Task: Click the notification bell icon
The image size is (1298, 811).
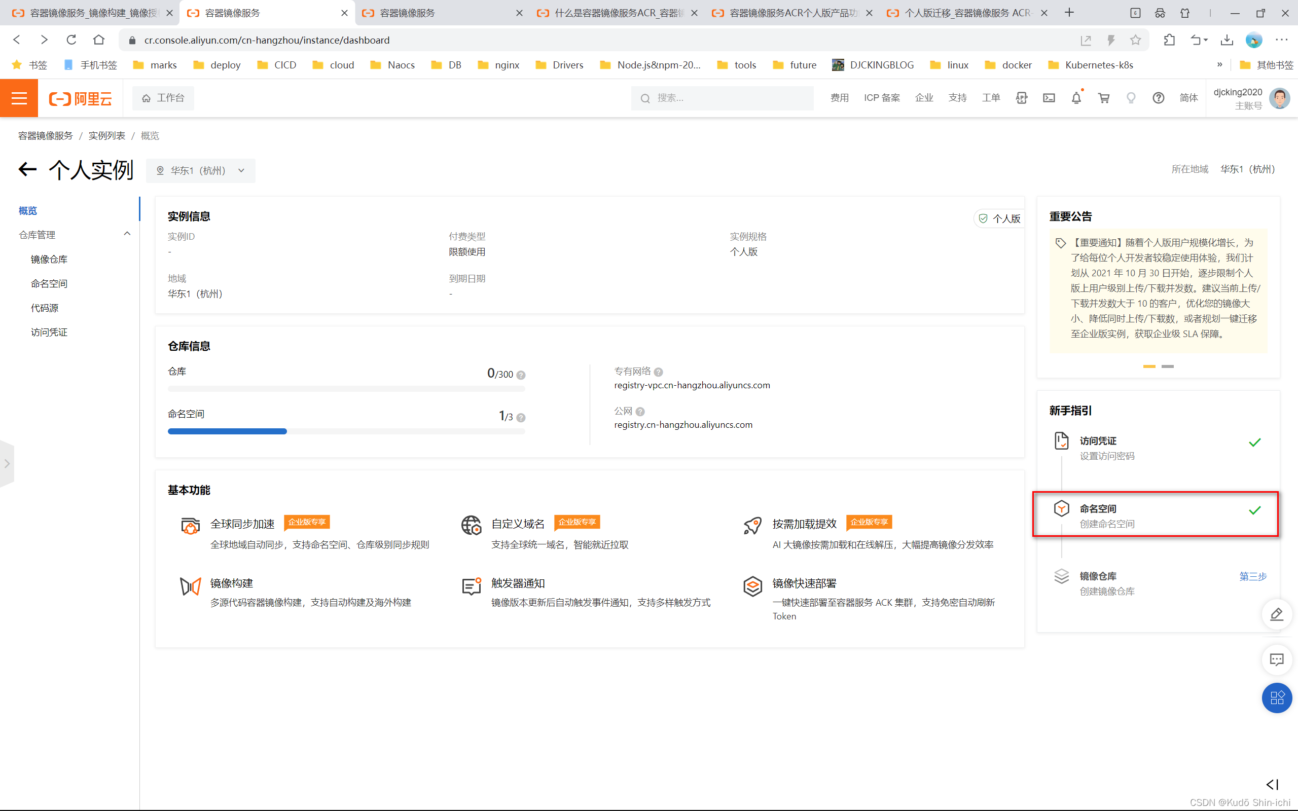Action: coord(1076,98)
